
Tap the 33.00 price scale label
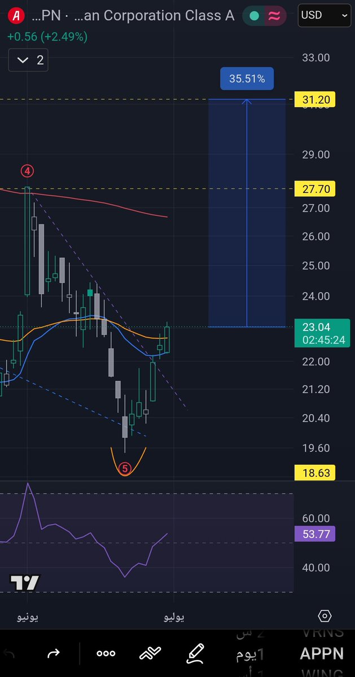coord(316,58)
